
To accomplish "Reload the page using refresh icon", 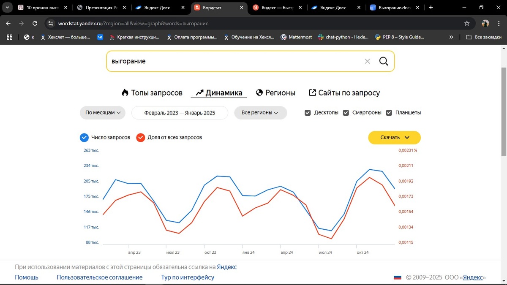I will tap(35, 23).
